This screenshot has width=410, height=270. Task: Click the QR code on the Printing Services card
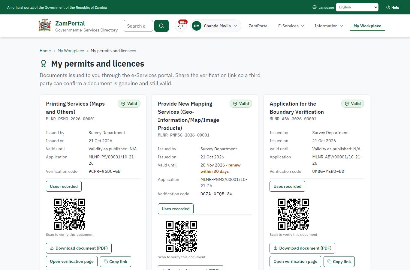tap(70, 214)
